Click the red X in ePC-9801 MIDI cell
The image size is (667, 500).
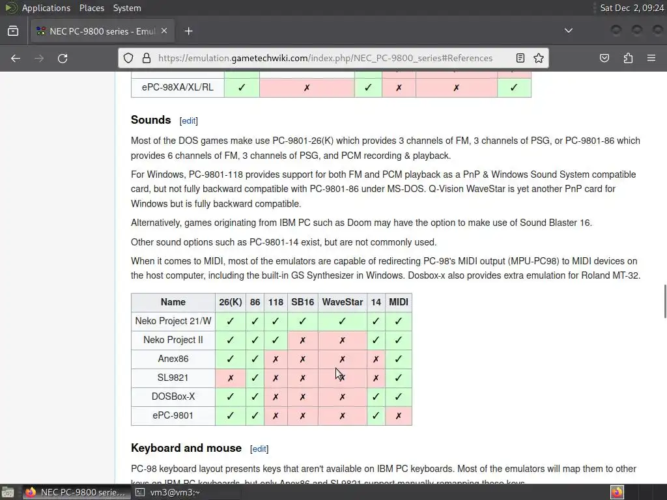click(x=399, y=416)
